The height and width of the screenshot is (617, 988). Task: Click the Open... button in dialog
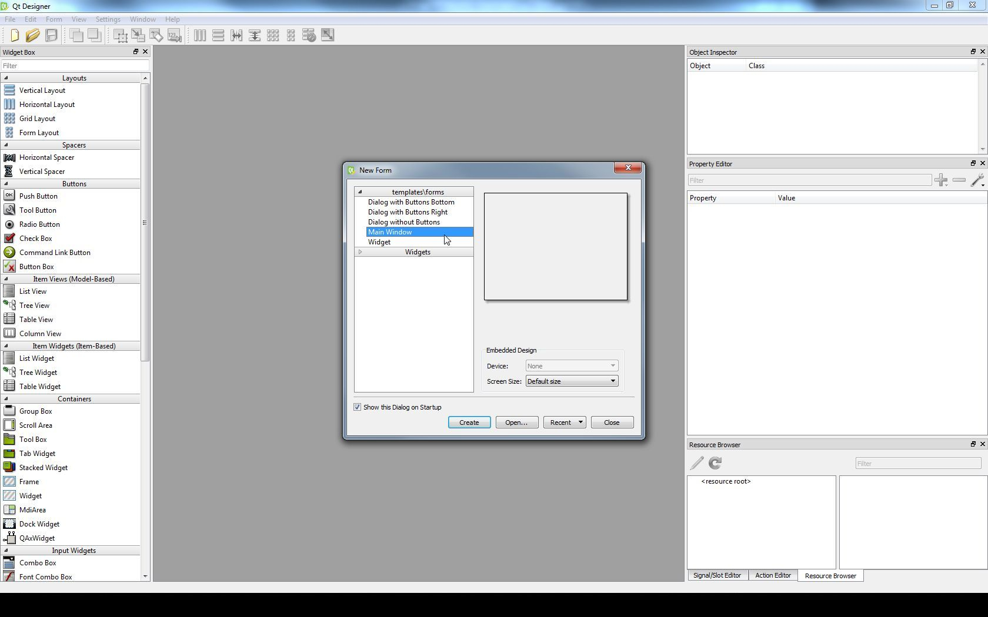click(x=516, y=422)
